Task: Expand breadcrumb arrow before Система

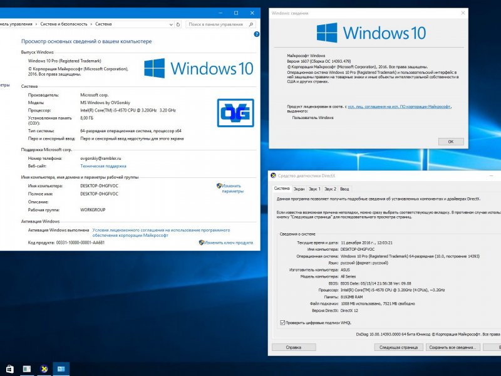Action: point(91,24)
